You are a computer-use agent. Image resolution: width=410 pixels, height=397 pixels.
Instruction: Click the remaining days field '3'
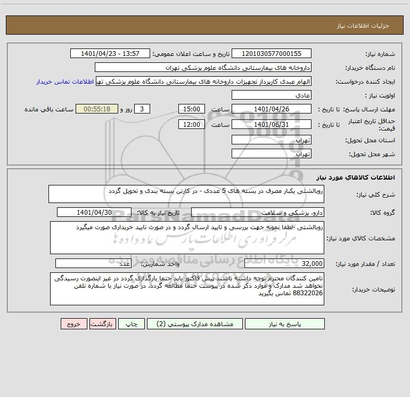click(142, 109)
